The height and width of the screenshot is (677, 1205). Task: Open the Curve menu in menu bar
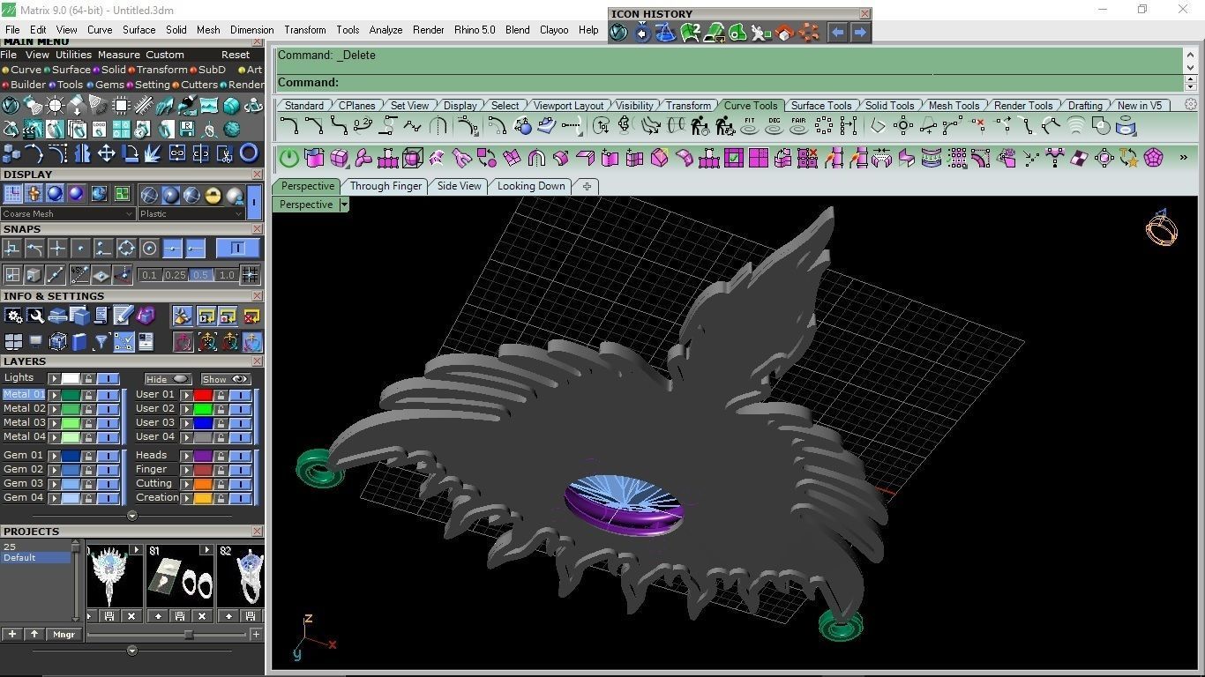point(100,30)
